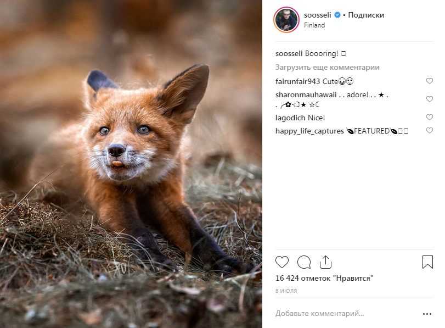Image resolution: width=445 pixels, height=328 pixels.
Task: Open the comment bubble icon
Action: (x=304, y=262)
